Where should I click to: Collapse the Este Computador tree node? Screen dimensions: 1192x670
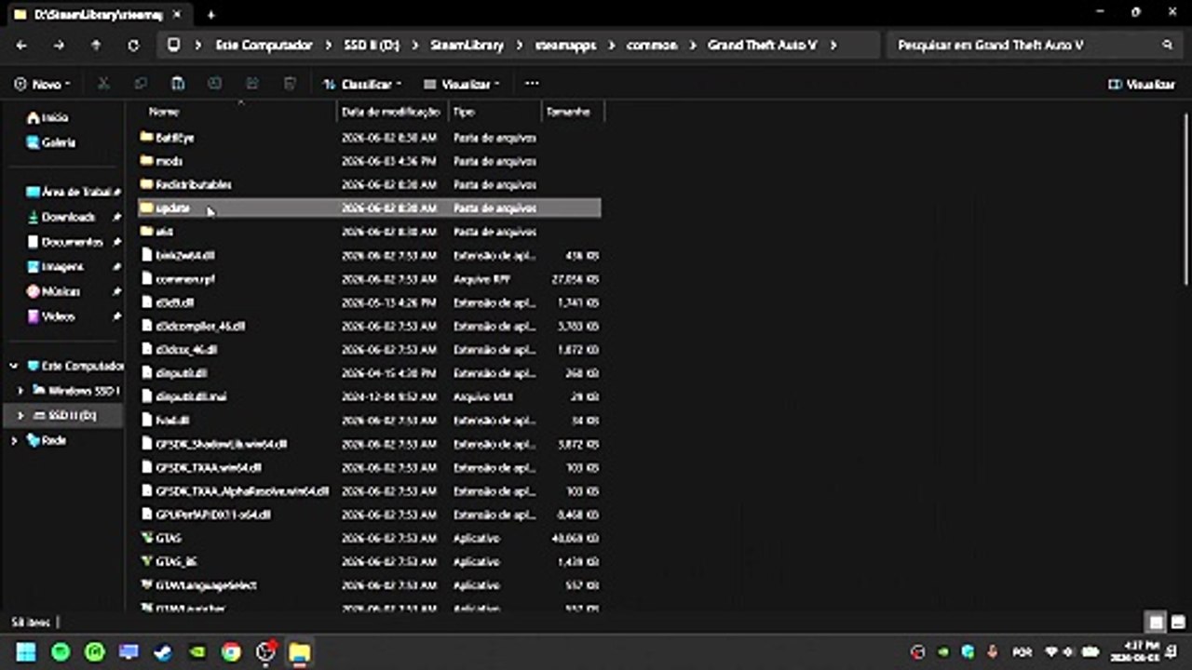[14, 366]
